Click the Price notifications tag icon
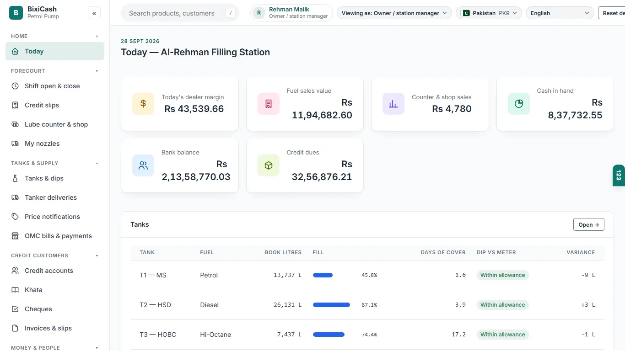Image resolution: width=625 pixels, height=351 pixels. click(x=15, y=217)
